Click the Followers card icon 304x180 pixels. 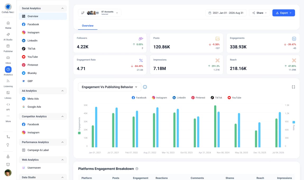[141, 39]
